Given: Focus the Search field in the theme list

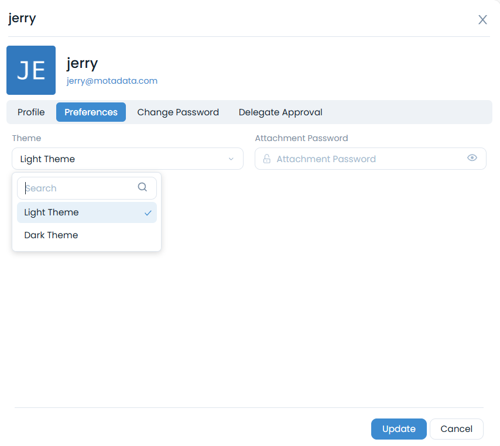Looking at the screenshot, I should point(79,188).
